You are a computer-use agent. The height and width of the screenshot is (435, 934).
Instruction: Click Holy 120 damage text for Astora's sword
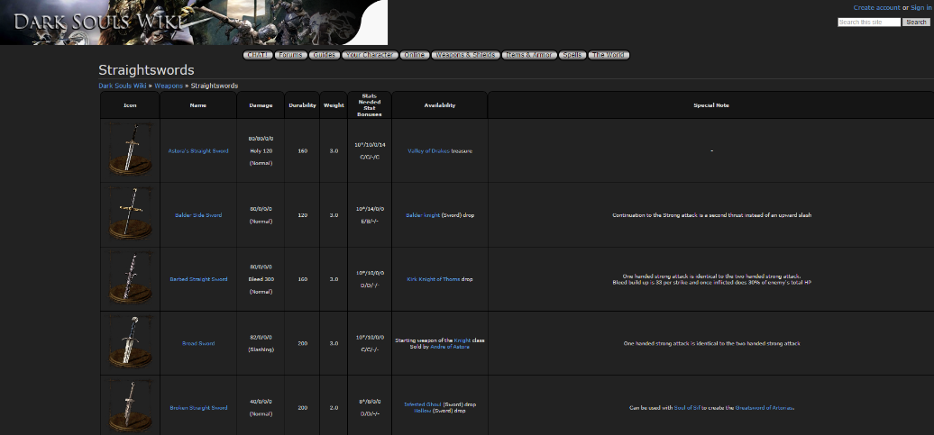(261, 151)
